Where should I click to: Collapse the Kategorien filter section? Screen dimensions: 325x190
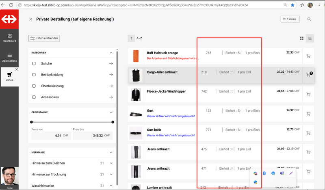click(x=111, y=53)
